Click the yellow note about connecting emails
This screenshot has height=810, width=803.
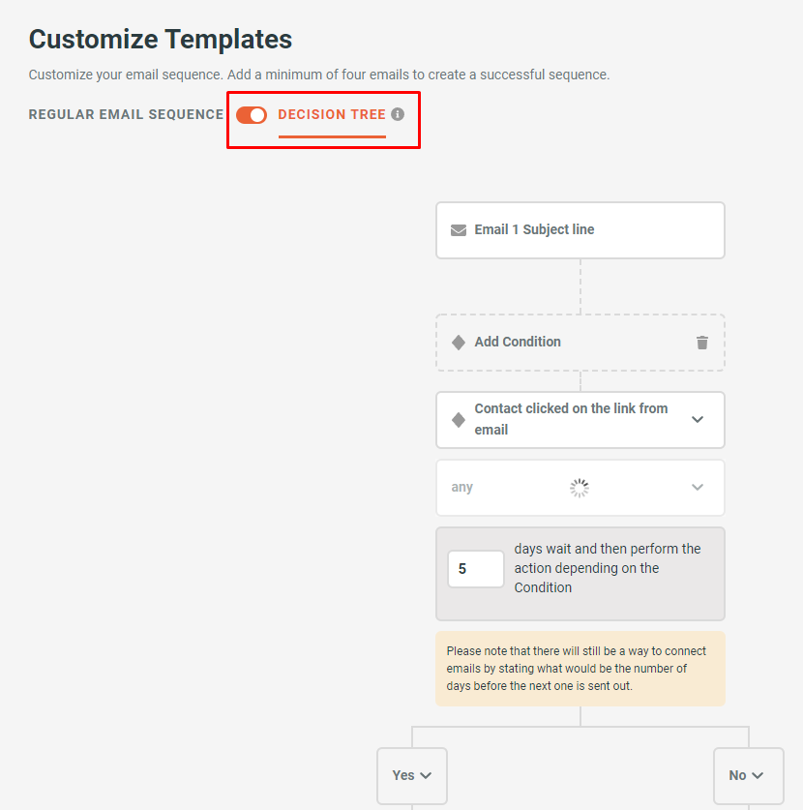[x=580, y=669]
